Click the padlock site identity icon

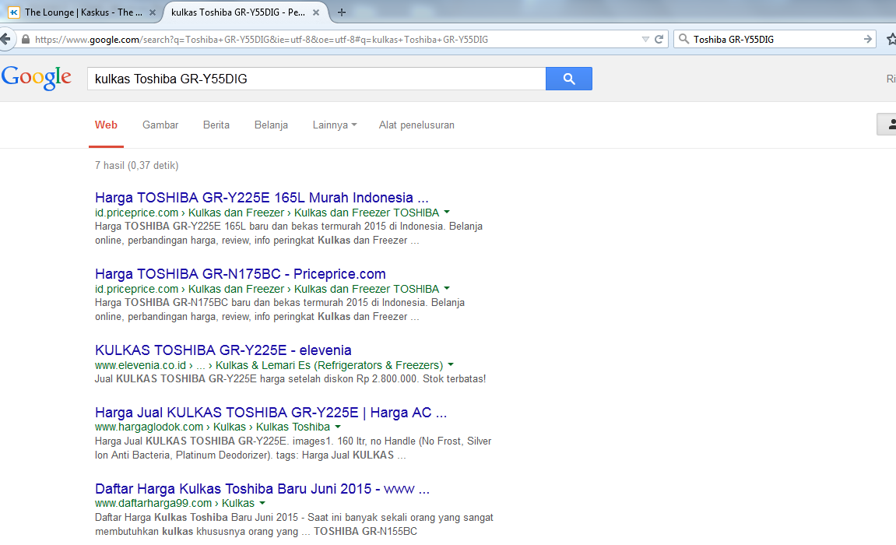[x=25, y=40]
